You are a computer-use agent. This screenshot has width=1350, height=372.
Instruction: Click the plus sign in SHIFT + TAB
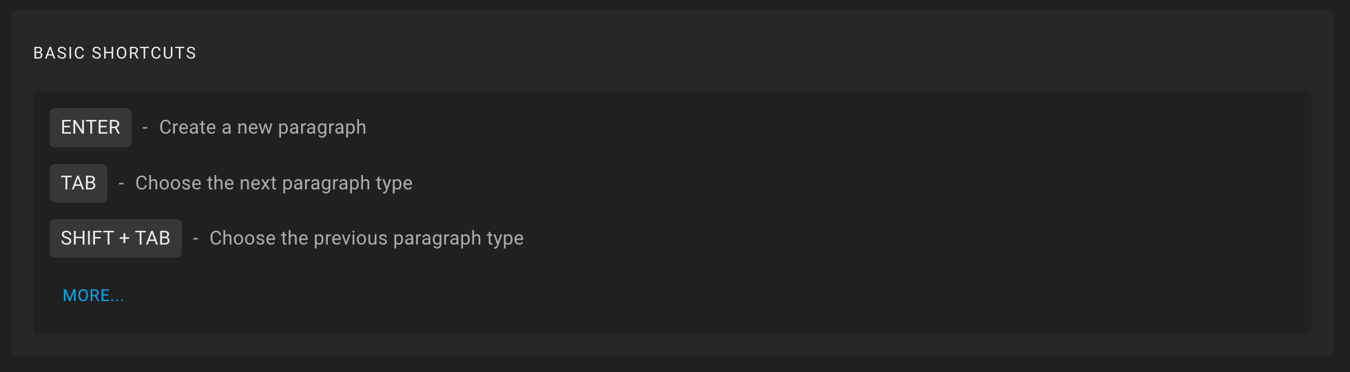click(x=124, y=238)
